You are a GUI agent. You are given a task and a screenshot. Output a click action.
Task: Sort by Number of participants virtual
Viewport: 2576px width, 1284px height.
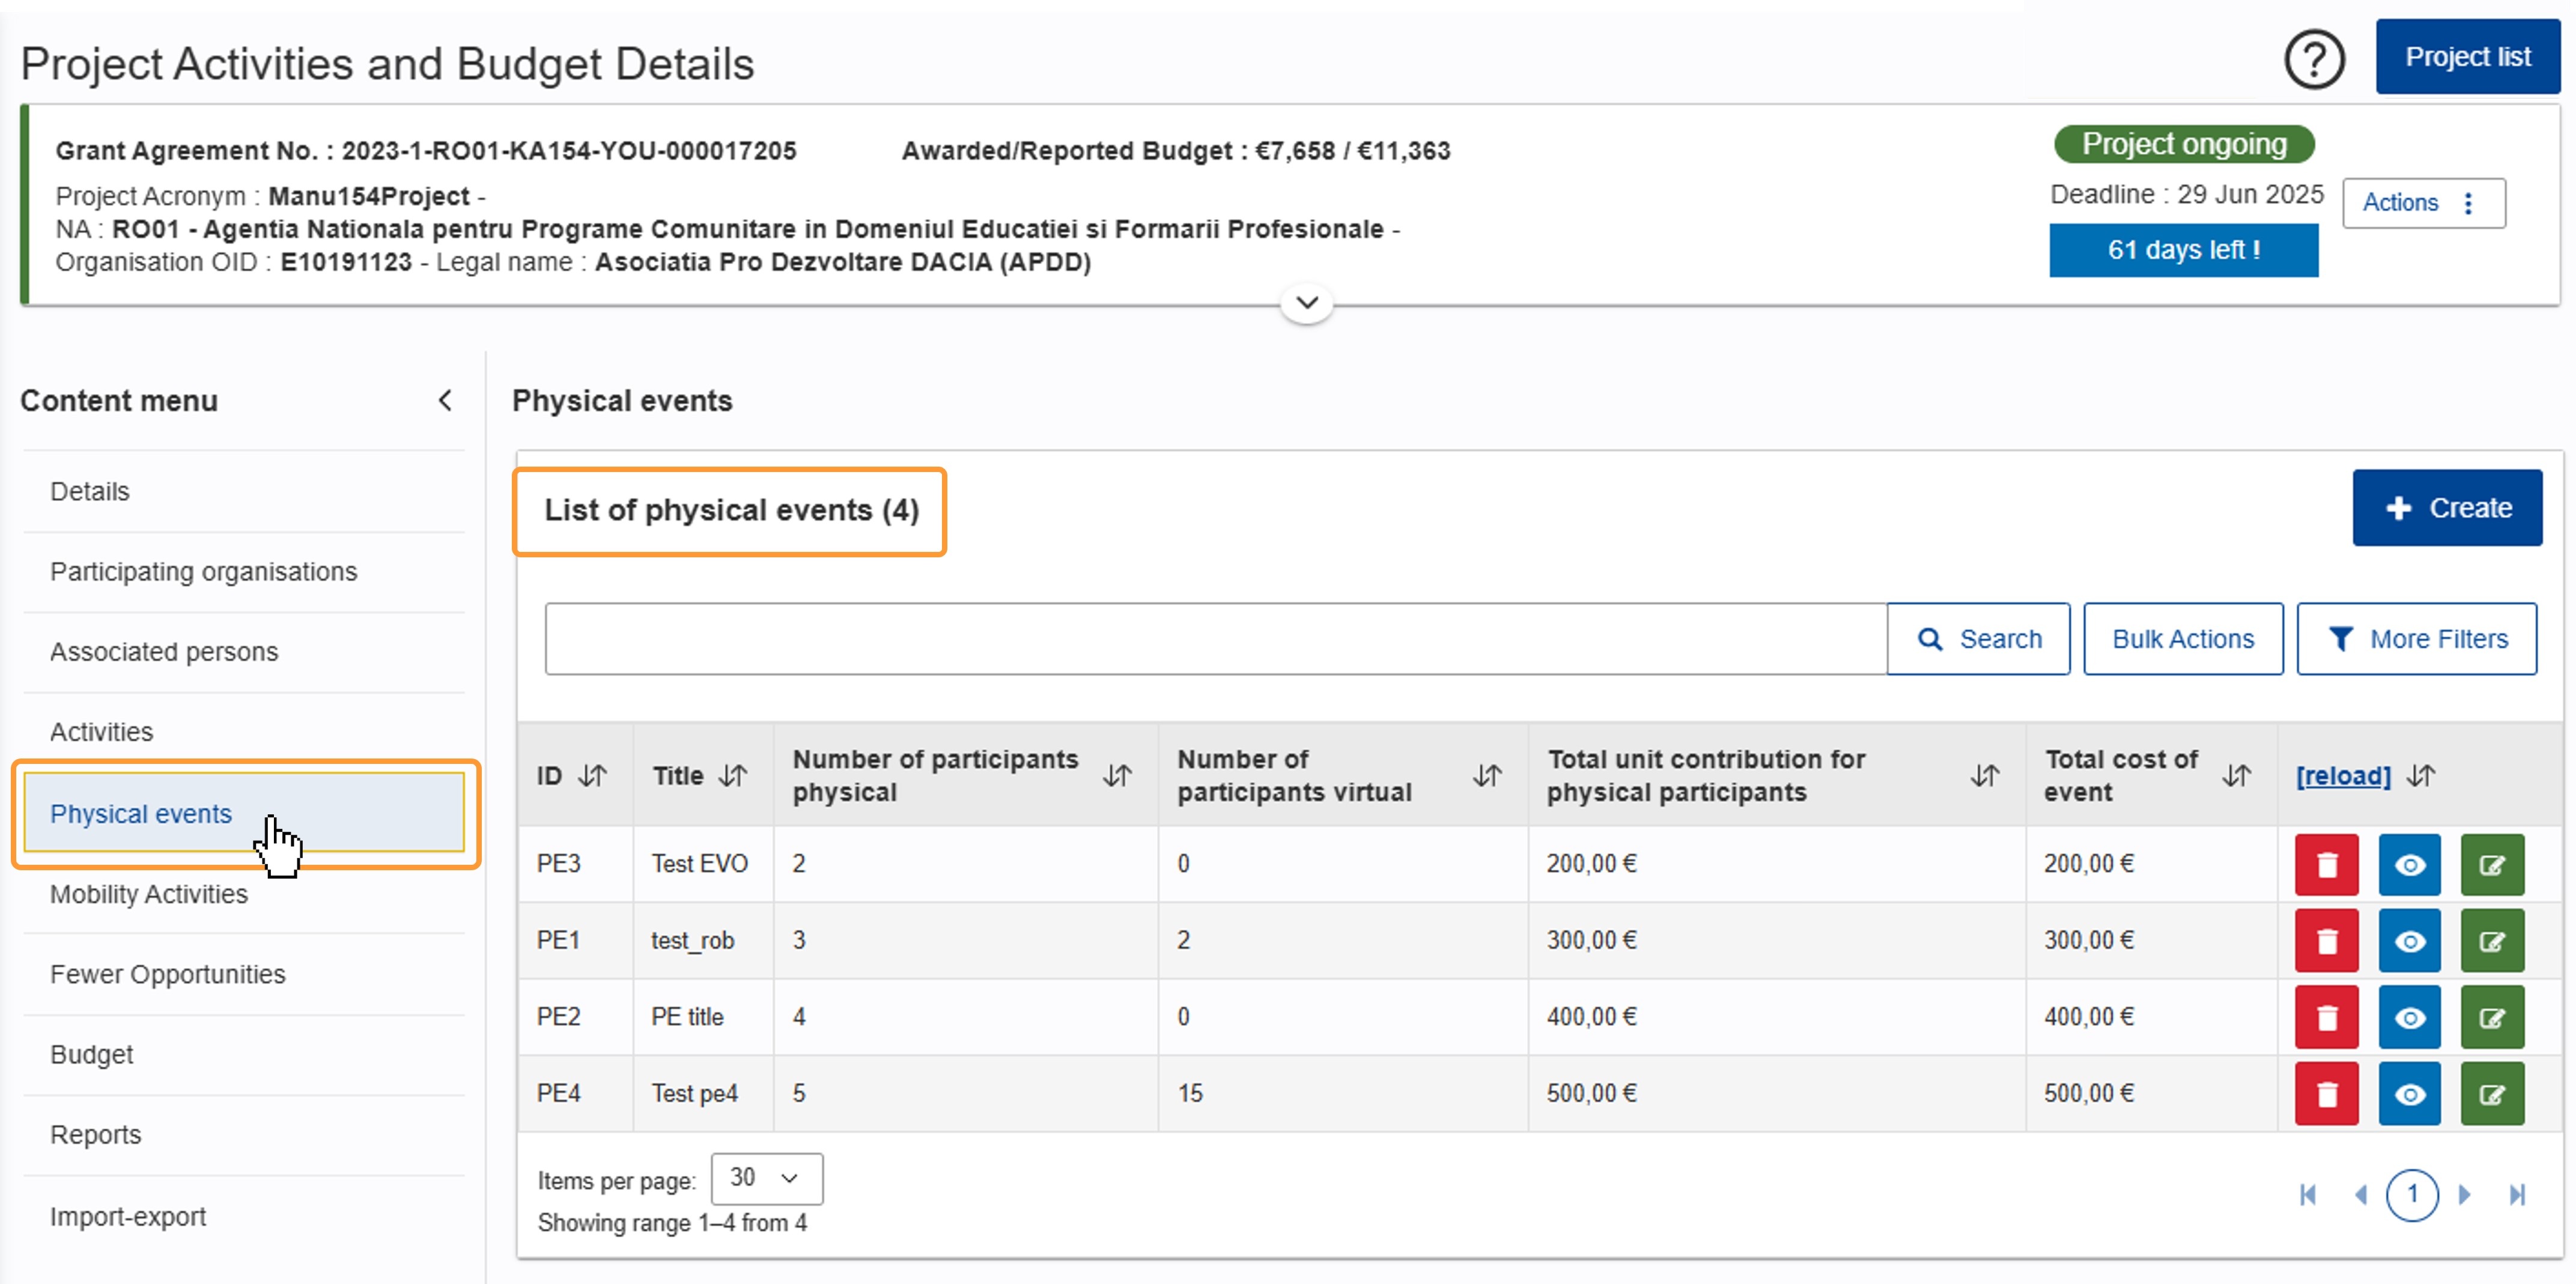tap(1487, 775)
